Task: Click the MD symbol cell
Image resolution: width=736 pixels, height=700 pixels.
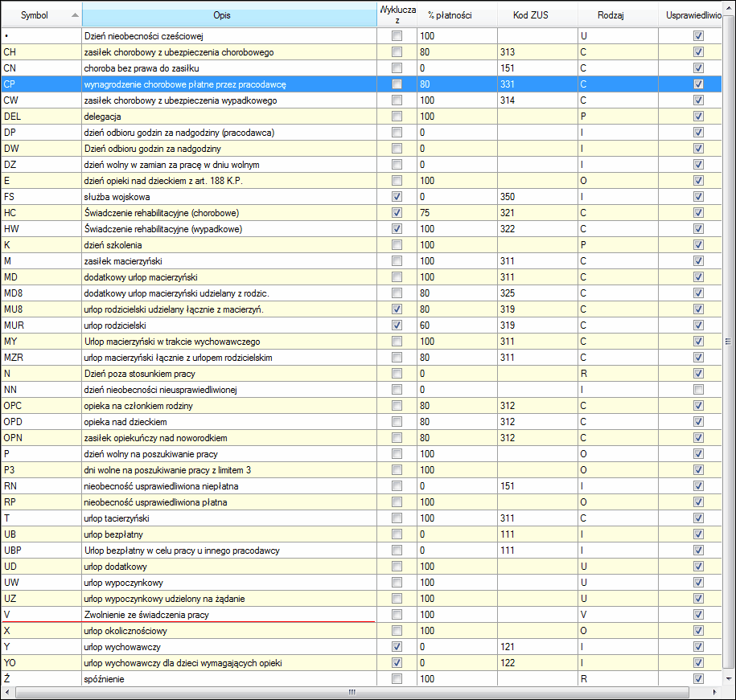Action: click(x=41, y=277)
